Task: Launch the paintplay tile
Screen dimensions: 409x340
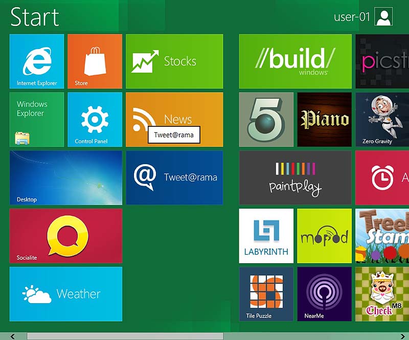Action: point(295,177)
